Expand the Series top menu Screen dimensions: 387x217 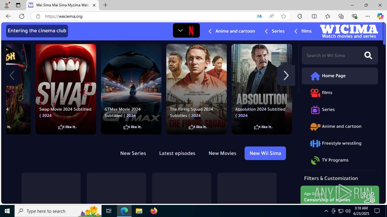[x=275, y=31]
